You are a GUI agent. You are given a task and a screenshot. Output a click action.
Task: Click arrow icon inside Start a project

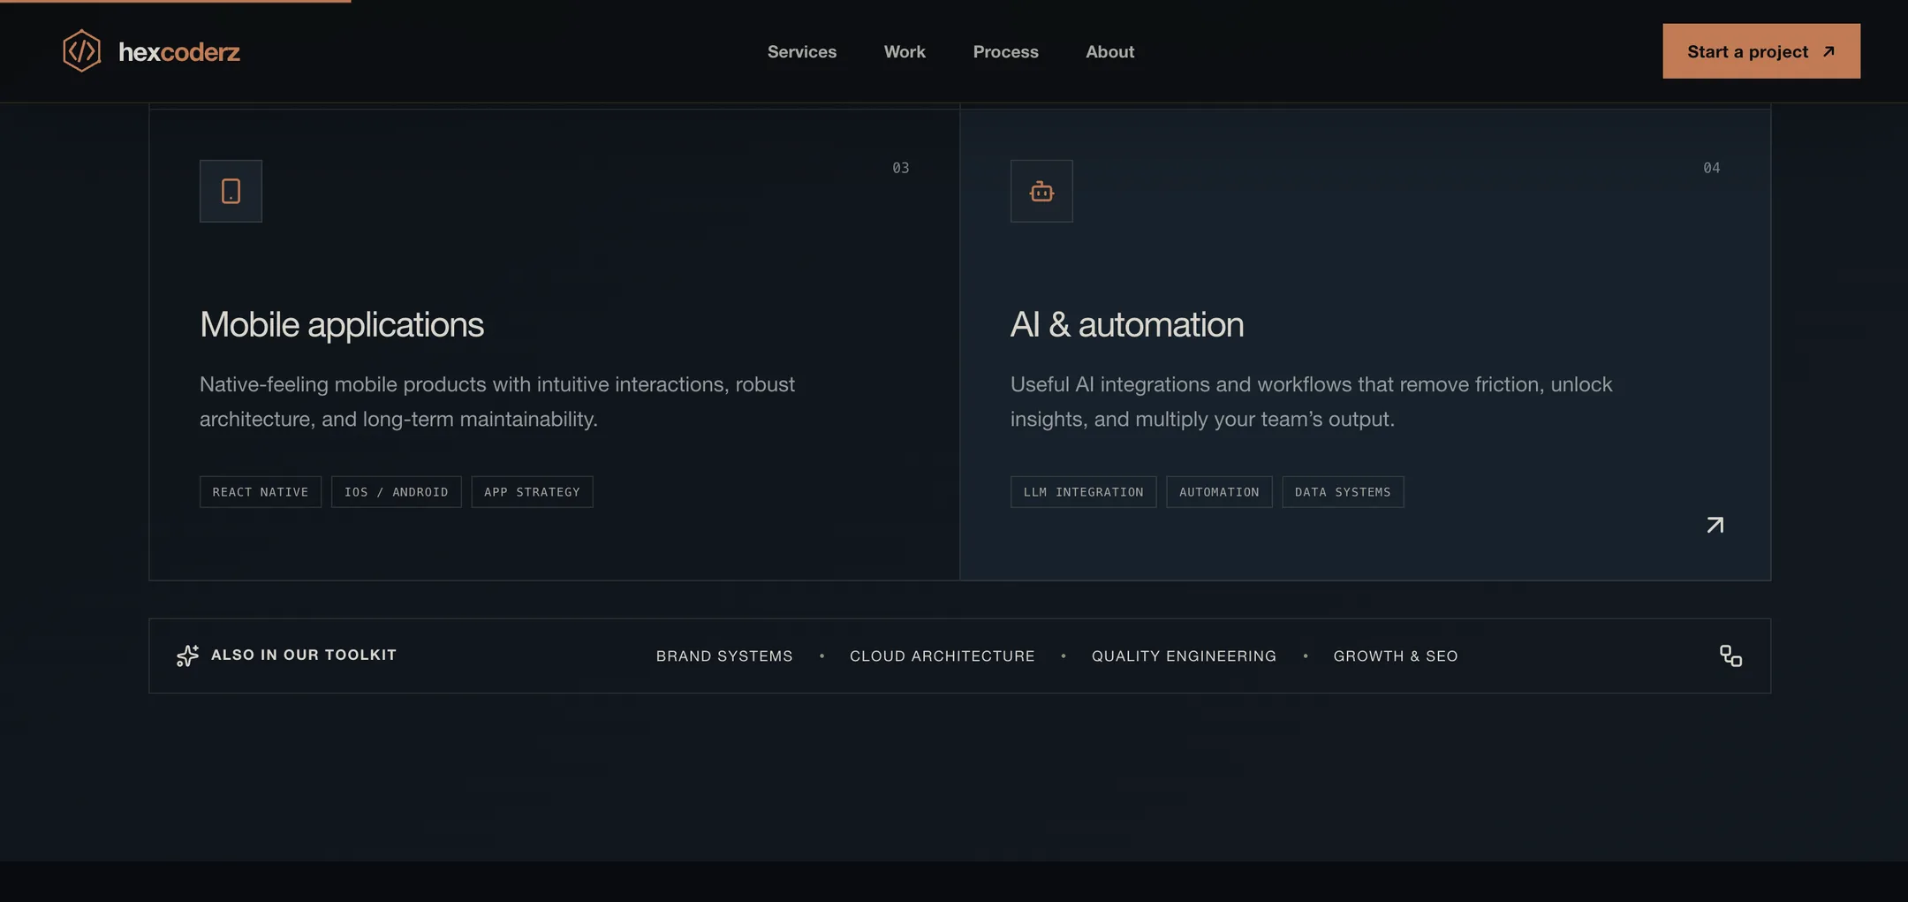(1828, 51)
